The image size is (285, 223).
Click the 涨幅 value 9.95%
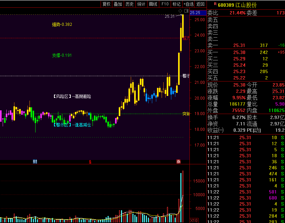tap(239, 98)
